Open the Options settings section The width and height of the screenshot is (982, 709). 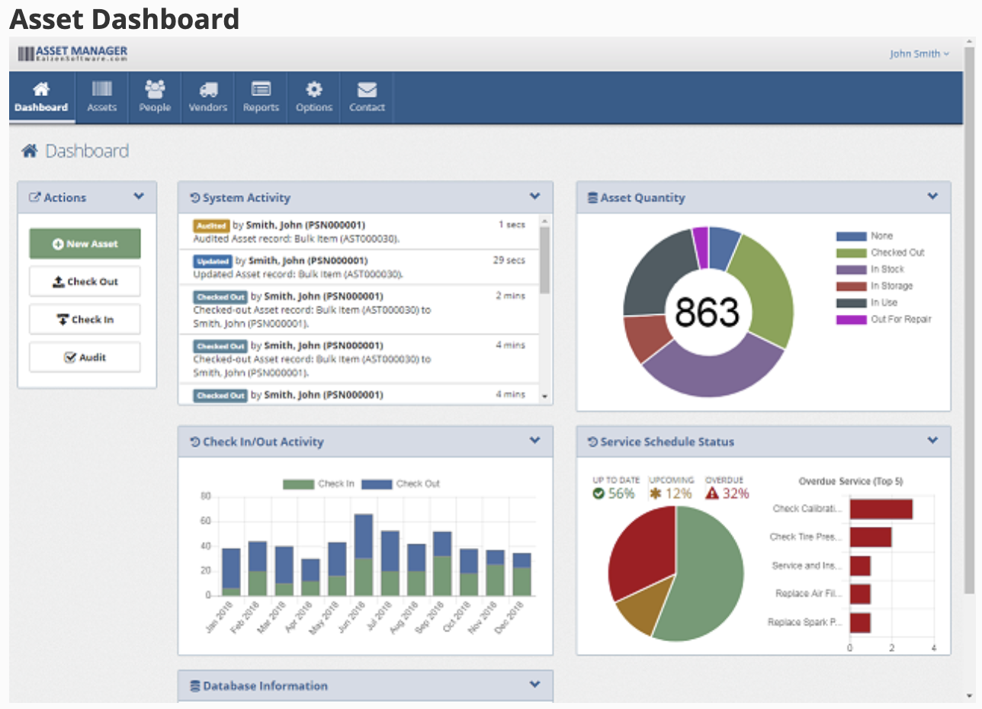(x=314, y=97)
